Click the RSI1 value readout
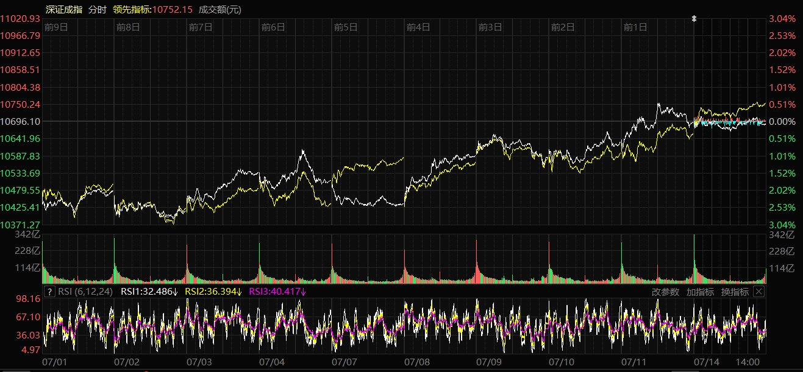Image resolution: width=803 pixels, height=372 pixels. tap(149, 292)
